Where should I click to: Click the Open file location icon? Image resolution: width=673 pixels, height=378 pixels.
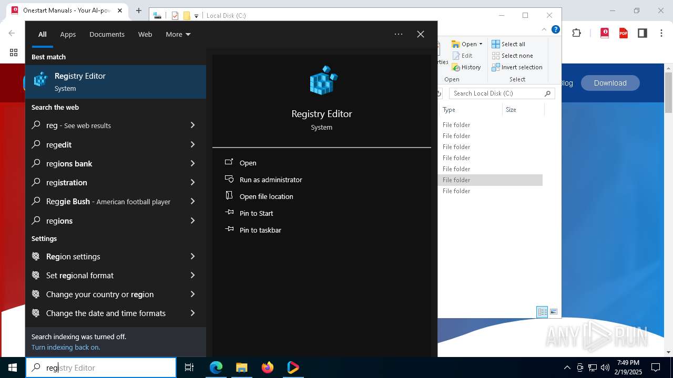229,196
